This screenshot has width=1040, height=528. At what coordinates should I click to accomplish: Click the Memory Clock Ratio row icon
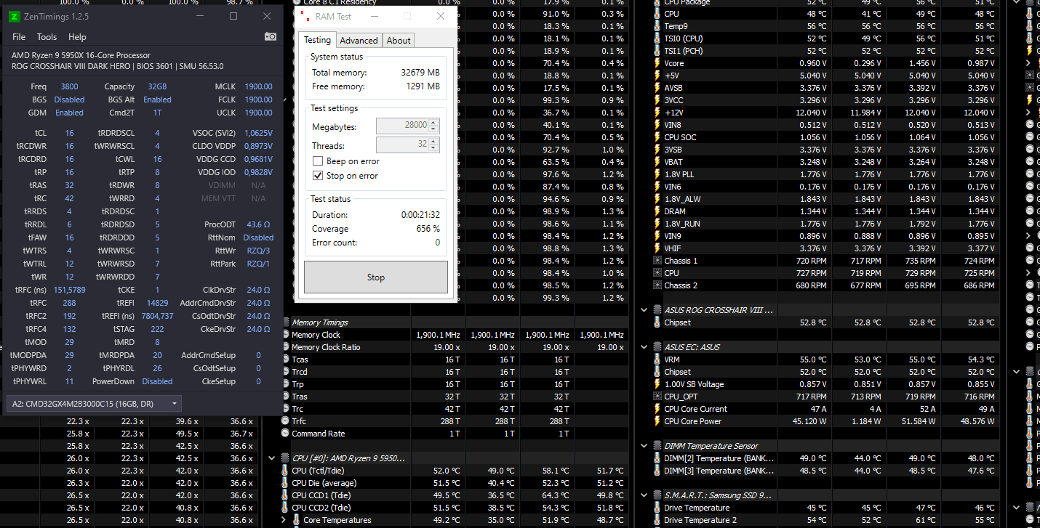pos(285,347)
